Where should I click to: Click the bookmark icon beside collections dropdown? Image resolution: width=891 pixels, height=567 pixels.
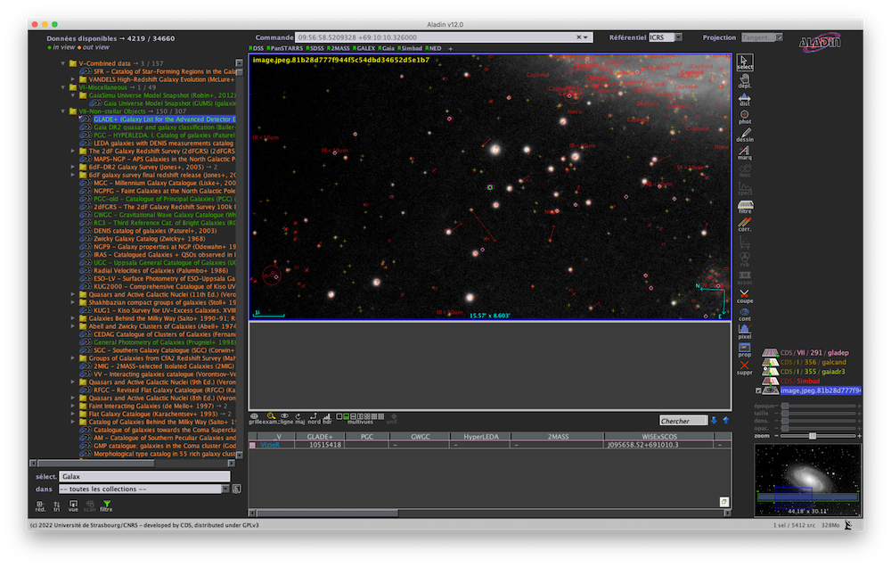coord(237,489)
